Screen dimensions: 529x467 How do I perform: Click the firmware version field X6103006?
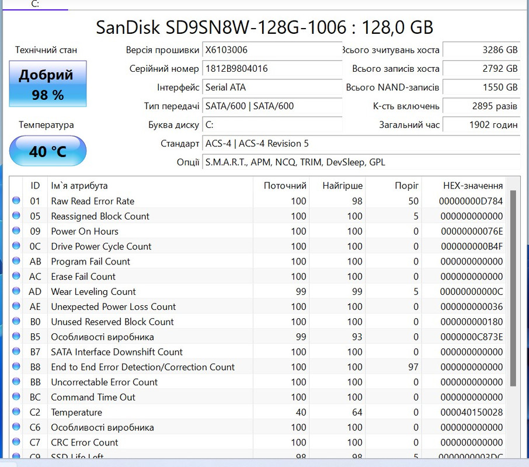point(272,50)
